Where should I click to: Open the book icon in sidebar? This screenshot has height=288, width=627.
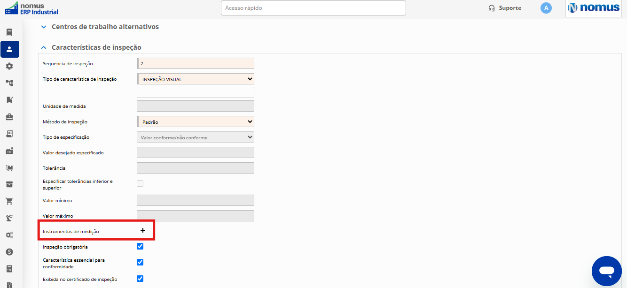[x=9, y=32]
